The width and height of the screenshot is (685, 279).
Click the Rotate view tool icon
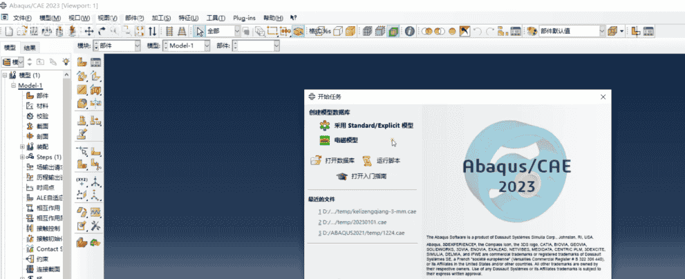pos(102,31)
